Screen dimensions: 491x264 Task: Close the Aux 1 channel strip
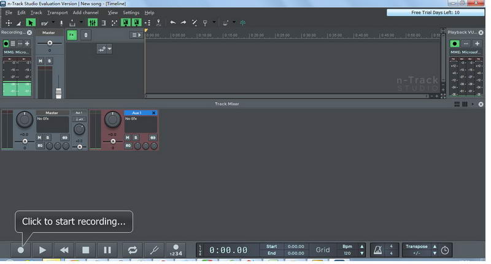coord(154,113)
